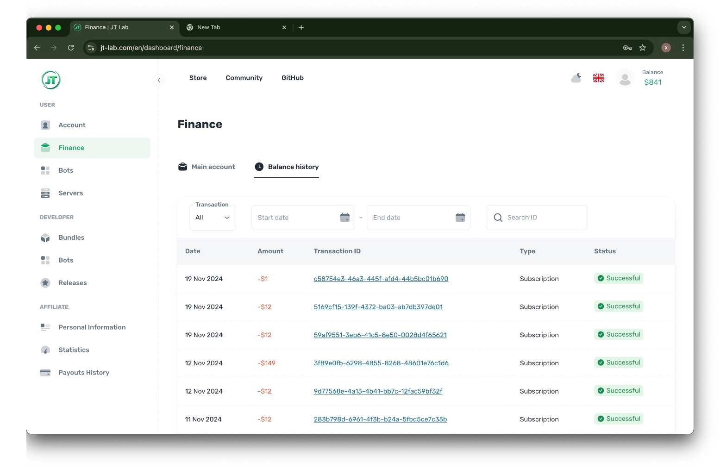
Task: Open the Community menu item
Action: (x=244, y=78)
